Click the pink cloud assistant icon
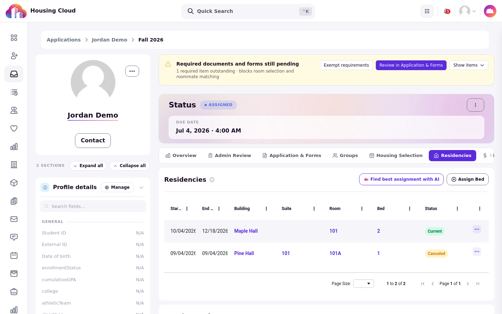The height and width of the screenshot is (314, 502). (x=490, y=11)
